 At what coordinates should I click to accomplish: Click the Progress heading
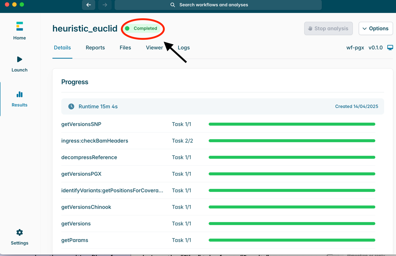(75, 82)
